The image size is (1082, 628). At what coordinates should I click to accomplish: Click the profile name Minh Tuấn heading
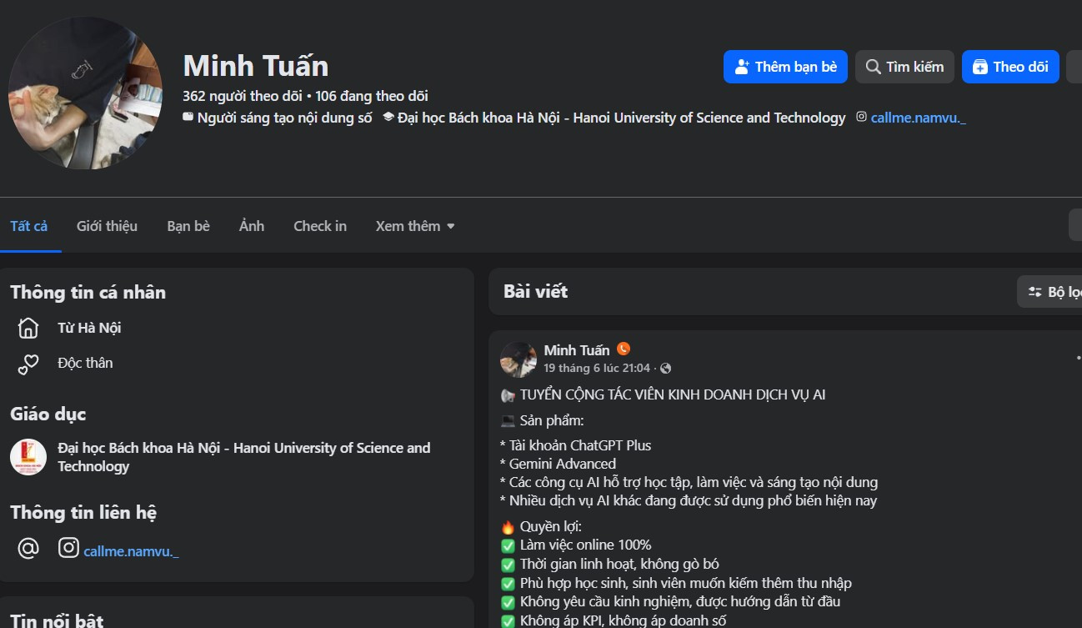tap(256, 66)
